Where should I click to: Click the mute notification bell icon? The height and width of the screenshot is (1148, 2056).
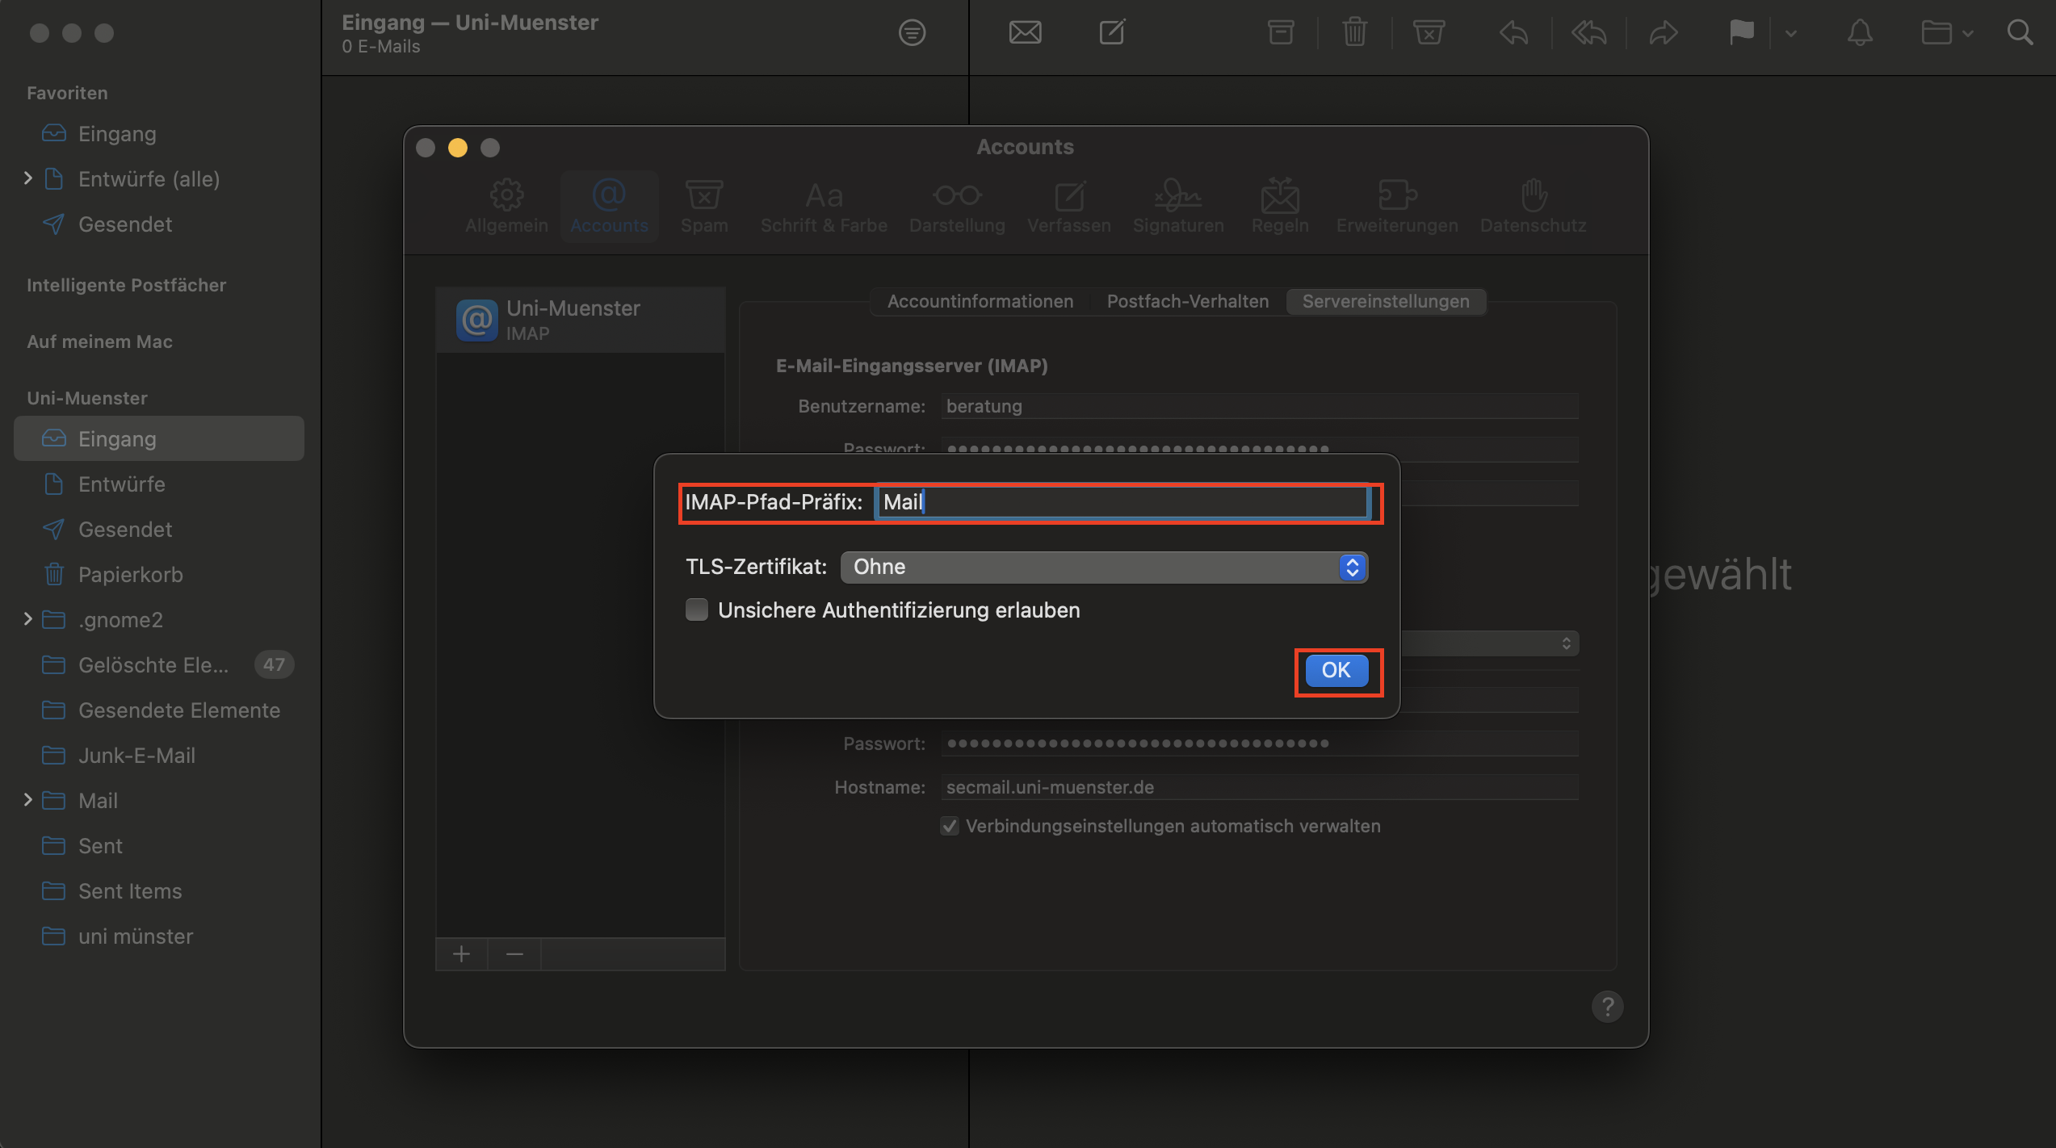point(1860,33)
